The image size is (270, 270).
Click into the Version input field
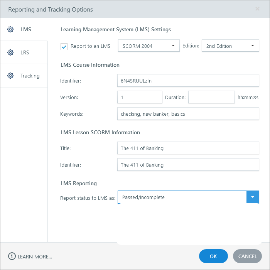click(140, 98)
